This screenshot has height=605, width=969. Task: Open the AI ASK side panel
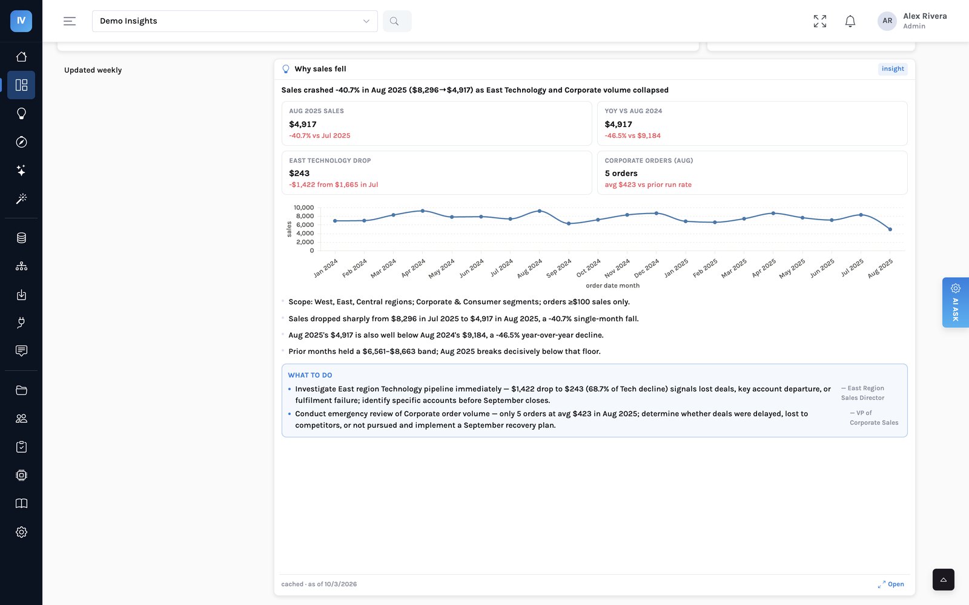tap(956, 302)
